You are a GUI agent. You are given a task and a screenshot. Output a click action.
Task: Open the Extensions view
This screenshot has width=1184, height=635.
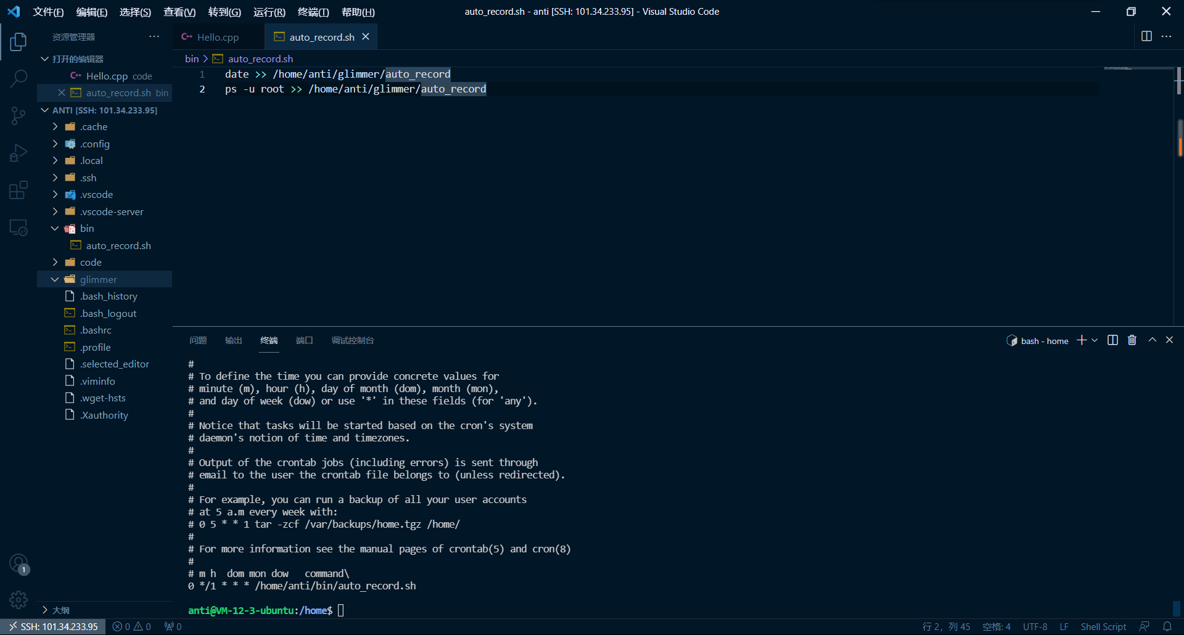click(18, 190)
